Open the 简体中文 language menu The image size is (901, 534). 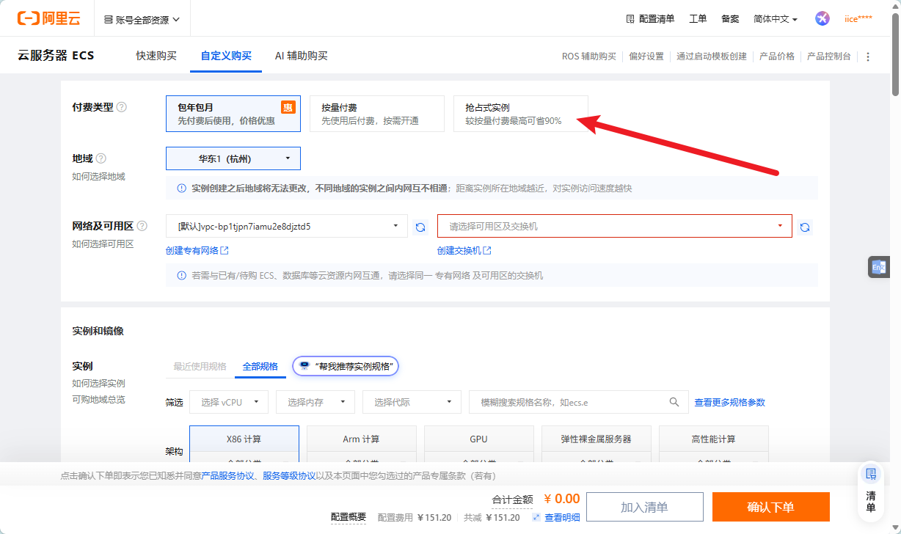click(x=776, y=19)
